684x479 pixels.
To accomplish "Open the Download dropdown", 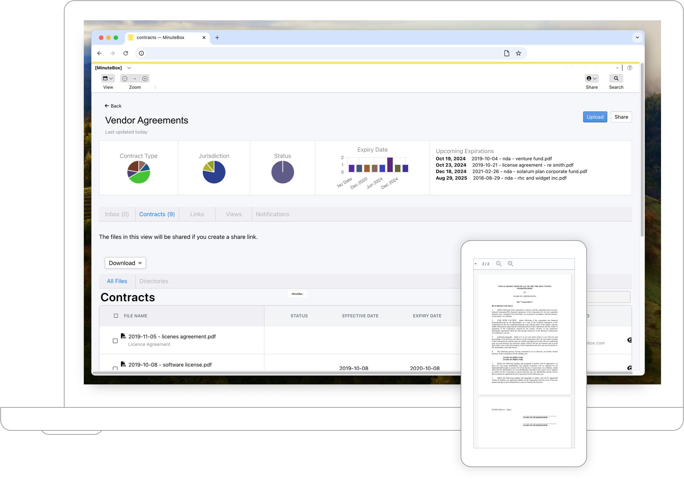I will click(125, 263).
